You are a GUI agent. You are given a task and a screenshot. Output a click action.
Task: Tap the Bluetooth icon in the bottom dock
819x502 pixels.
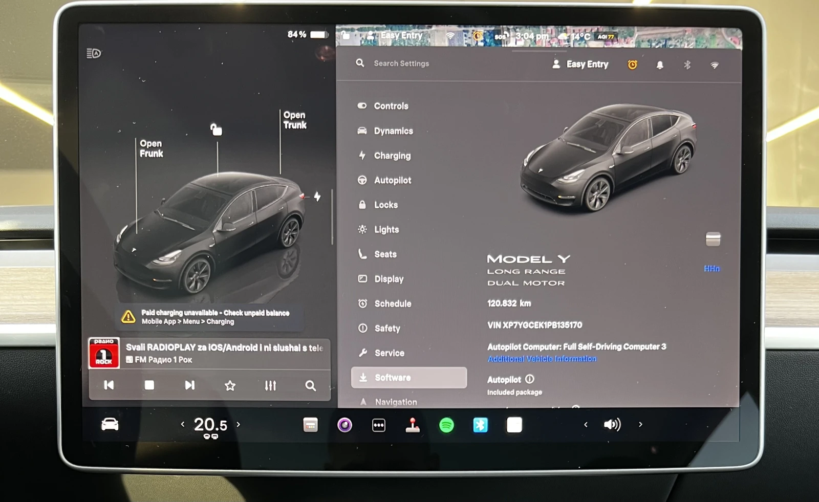pos(480,425)
